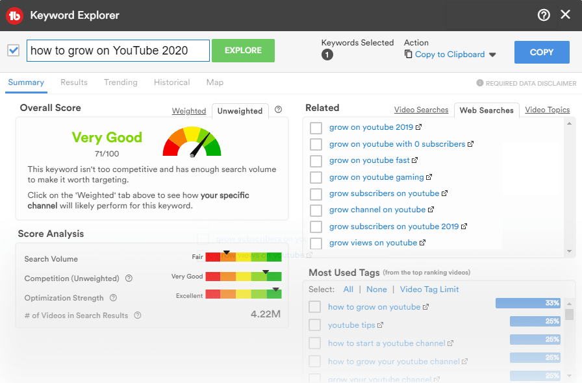Click the Overall Score help icon
Viewport: 582px width, 383px height.
pyautogui.click(x=278, y=110)
